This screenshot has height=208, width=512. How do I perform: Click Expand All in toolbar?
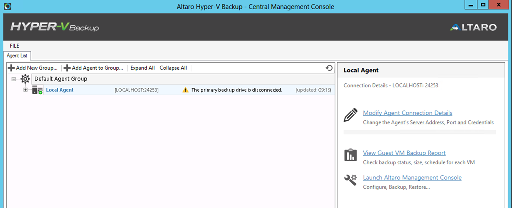click(x=142, y=68)
